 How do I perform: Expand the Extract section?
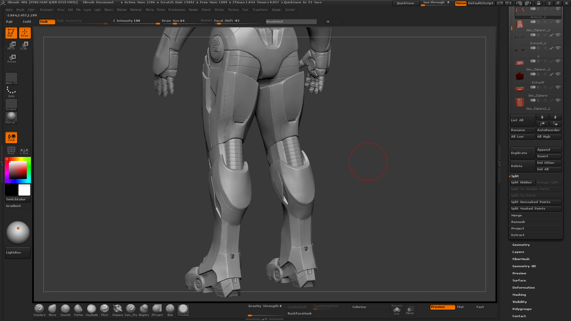518,235
